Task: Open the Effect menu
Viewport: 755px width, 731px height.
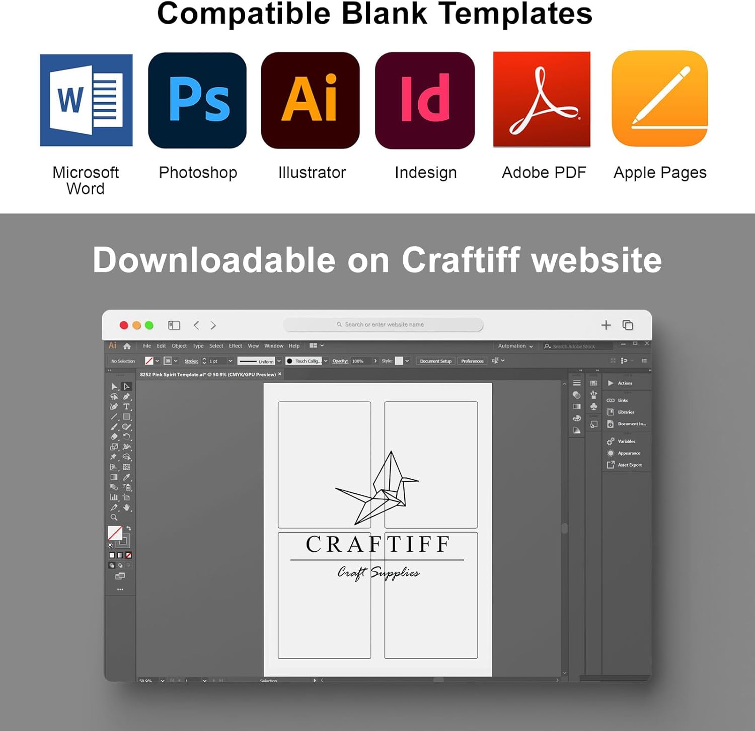Action: point(235,346)
